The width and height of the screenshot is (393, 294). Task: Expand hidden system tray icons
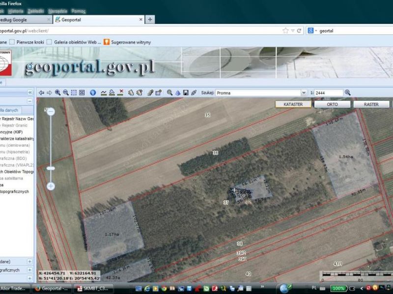point(362,289)
